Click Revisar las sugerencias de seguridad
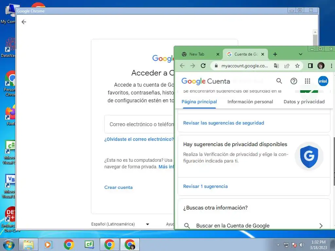Image resolution: width=335 pixels, height=251 pixels. click(223, 123)
